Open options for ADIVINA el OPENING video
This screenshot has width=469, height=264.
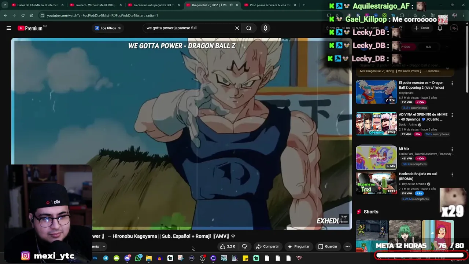point(452,115)
